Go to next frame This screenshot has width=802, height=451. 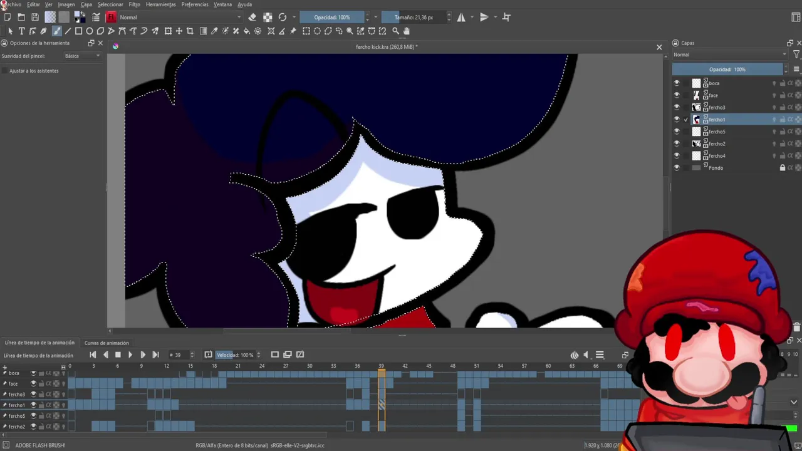pos(143,355)
